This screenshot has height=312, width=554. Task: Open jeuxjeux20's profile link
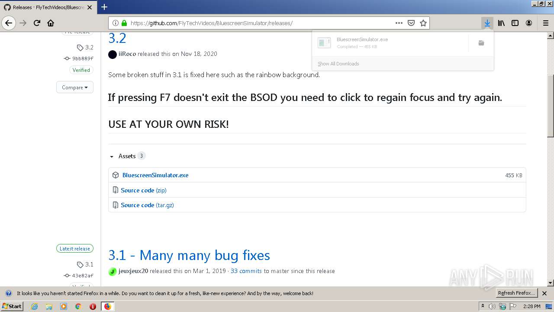(x=133, y=271)
